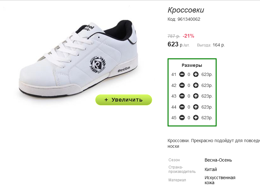This screenshot has height=192, width=260.
Task: Click the product code 961340062
Action: coord(189,19)
